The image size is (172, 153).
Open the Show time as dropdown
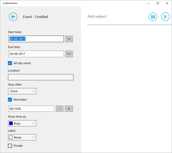[22, 123]
